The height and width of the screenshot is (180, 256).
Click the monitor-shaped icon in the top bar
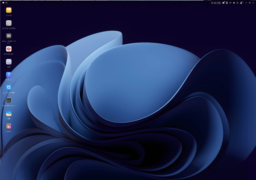point(227,3)
